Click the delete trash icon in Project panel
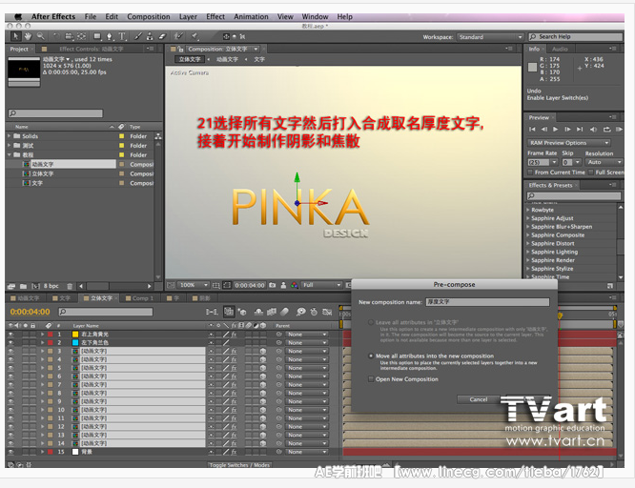 [x=70, y=286]
